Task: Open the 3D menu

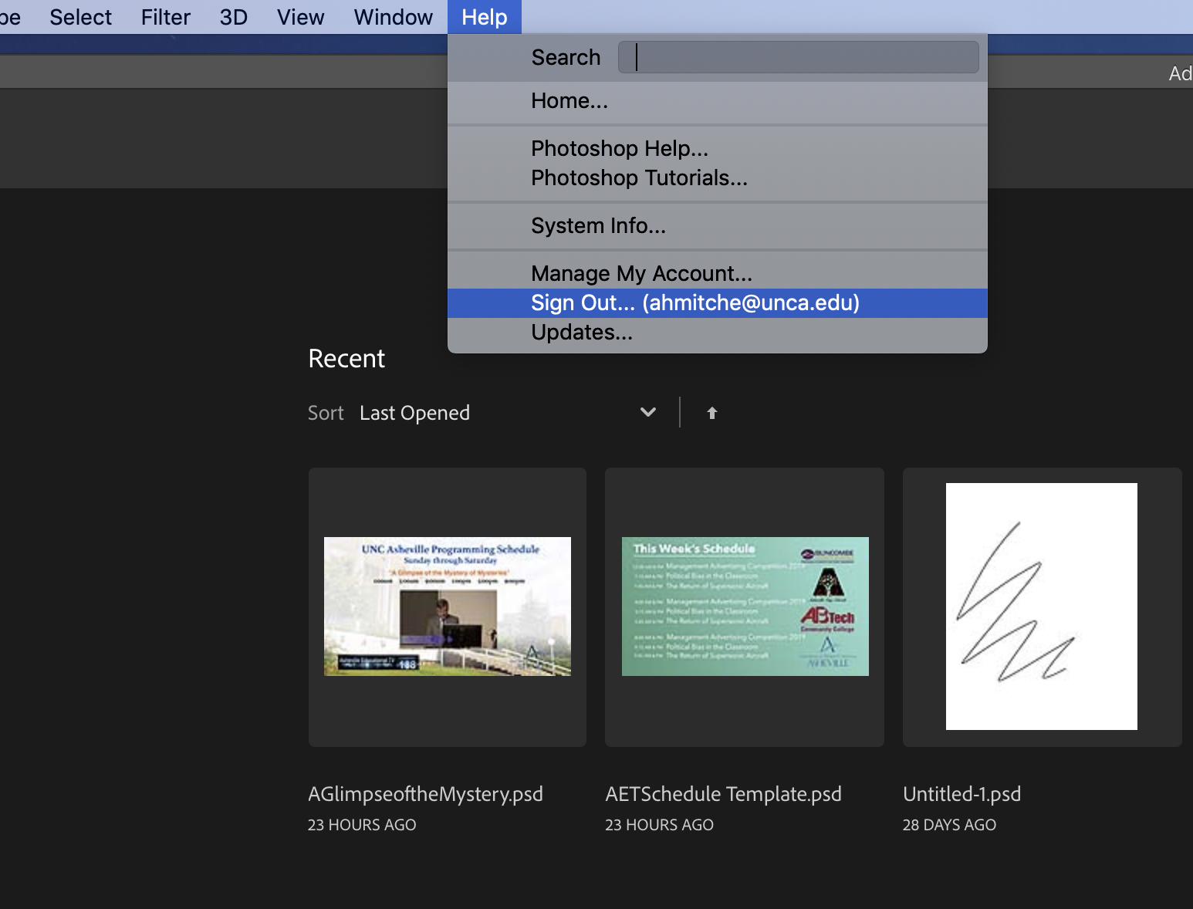Action: point(233,17)
